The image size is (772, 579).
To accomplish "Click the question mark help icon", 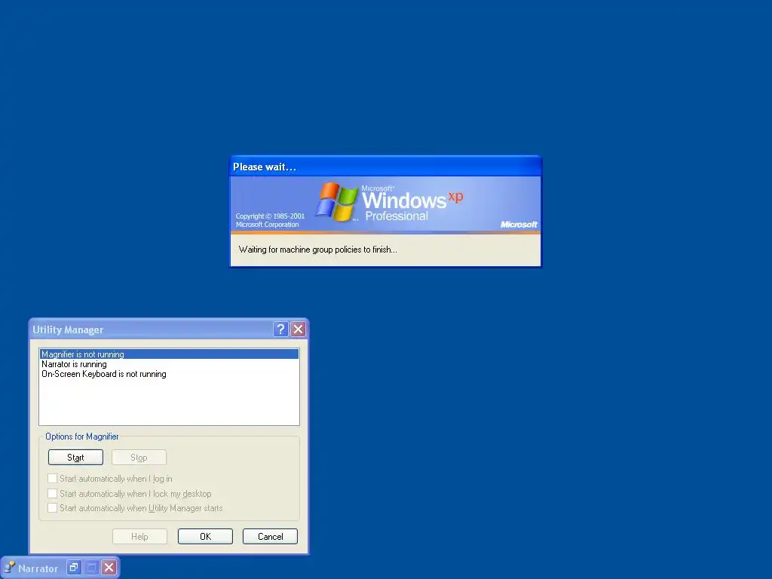I will 280,329.
